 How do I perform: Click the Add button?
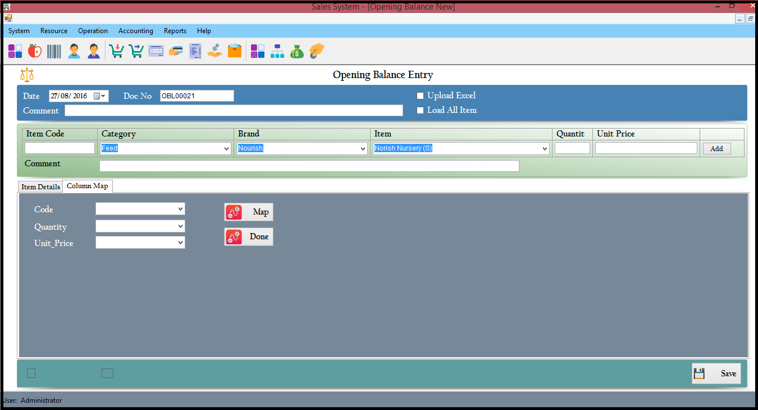[716, 149]
